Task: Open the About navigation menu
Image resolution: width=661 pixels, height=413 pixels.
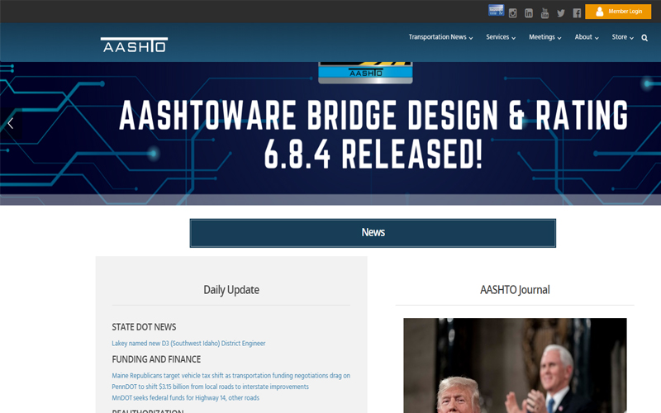Action: click(x=586, y=37)
